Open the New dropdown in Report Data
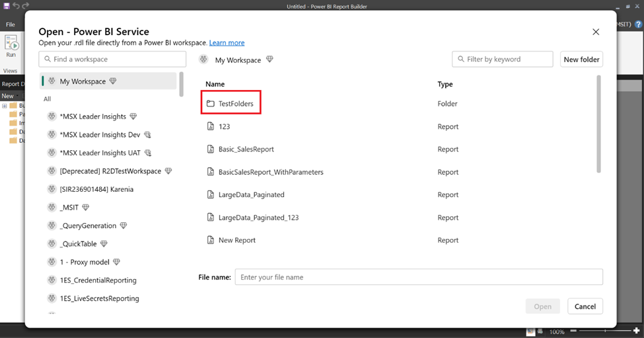The width and height of the screenshot is (644, 338). point(9,96)
